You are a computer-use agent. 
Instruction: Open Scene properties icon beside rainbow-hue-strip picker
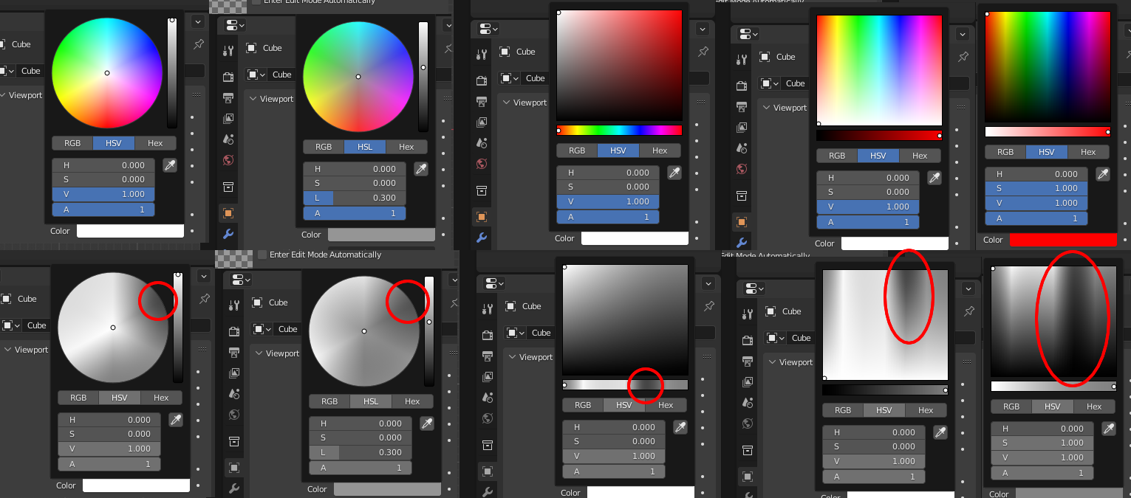point(482,142)
